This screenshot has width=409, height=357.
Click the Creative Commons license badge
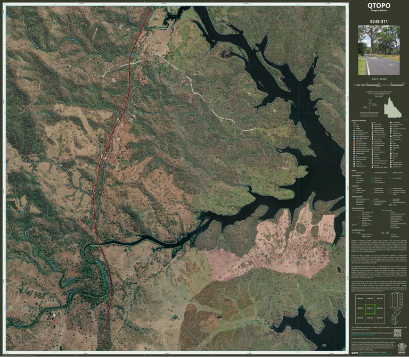(x=355, y=353)
